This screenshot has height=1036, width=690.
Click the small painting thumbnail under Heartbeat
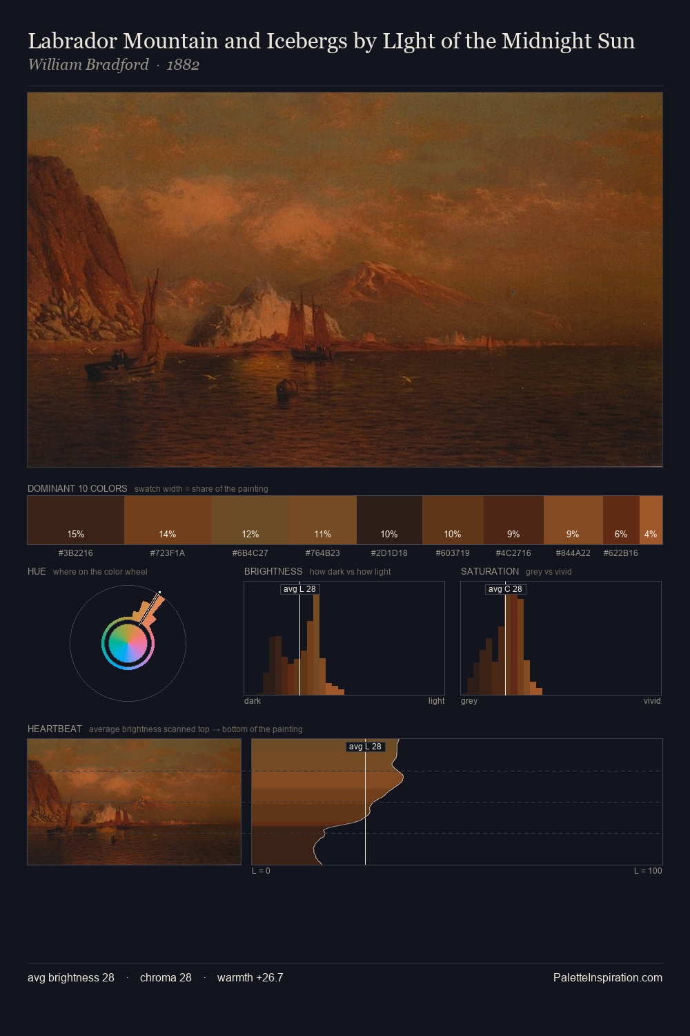(134, 801)
